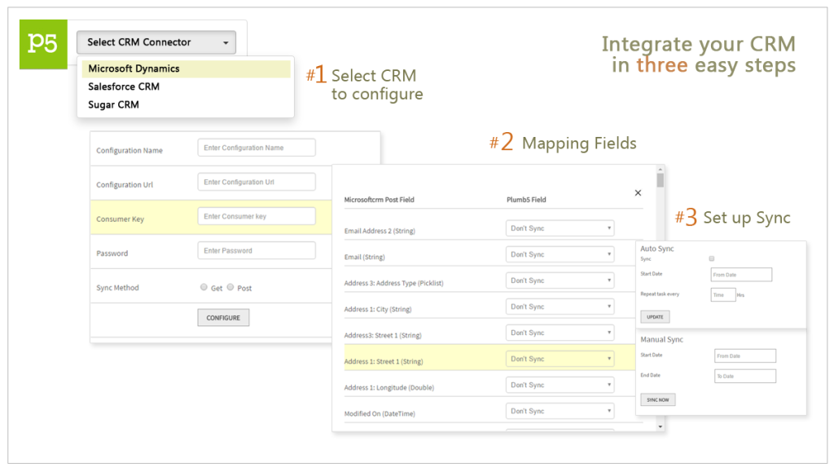Click the Modified On (DateTime) label
The image size is (834, 472).
380,413
